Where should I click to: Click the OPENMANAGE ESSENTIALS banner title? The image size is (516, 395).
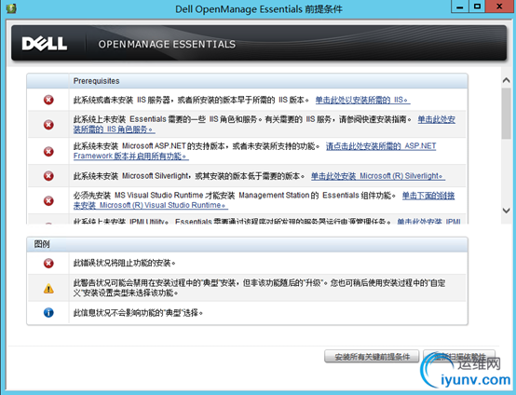167,44
